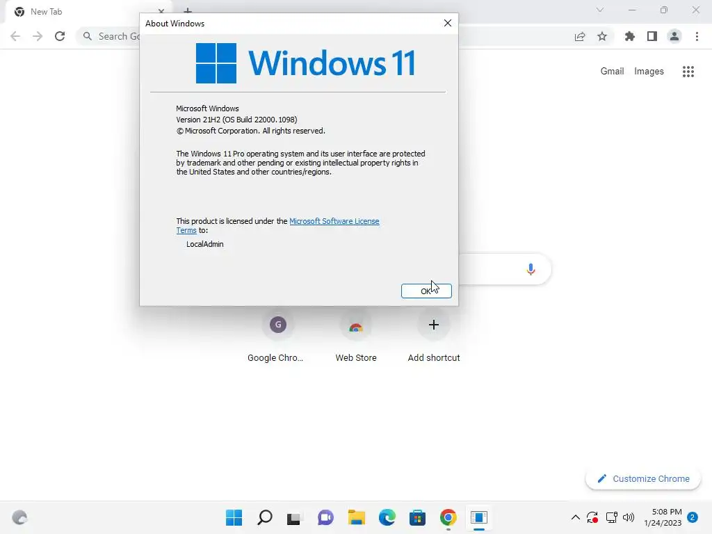Open Chrome profile avatar

(x=674, y=36)
